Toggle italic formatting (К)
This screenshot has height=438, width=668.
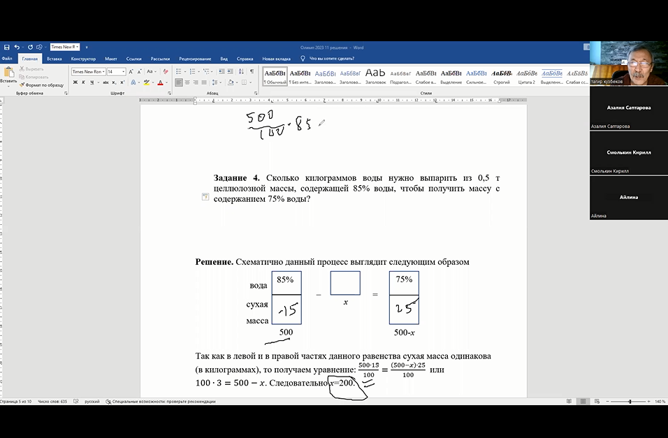(x=83, y=82)
